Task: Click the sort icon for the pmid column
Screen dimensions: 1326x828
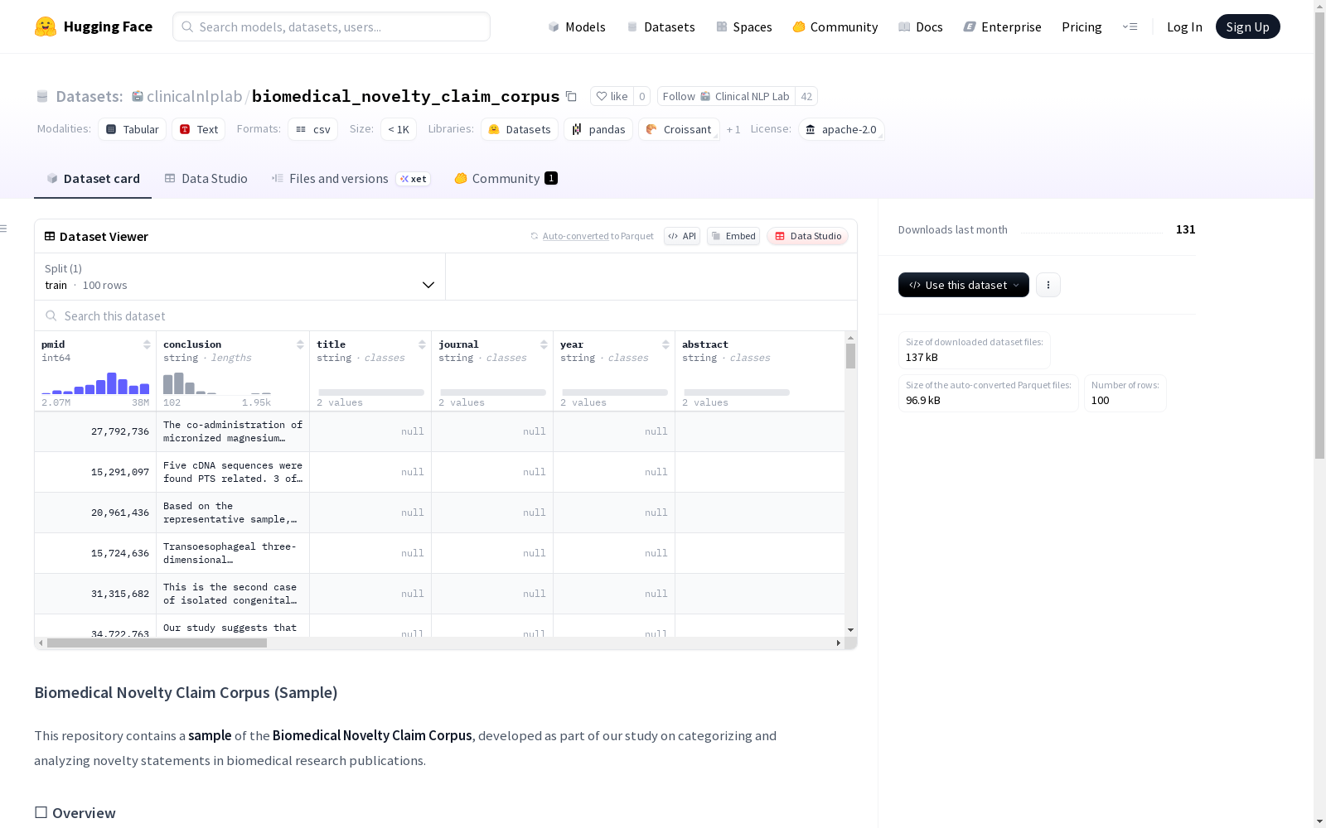Action: click(x=147, y=344)
